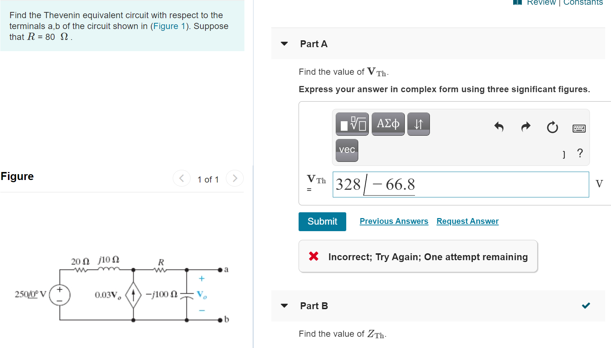Open the Review panel

click(x=542, y=3)
